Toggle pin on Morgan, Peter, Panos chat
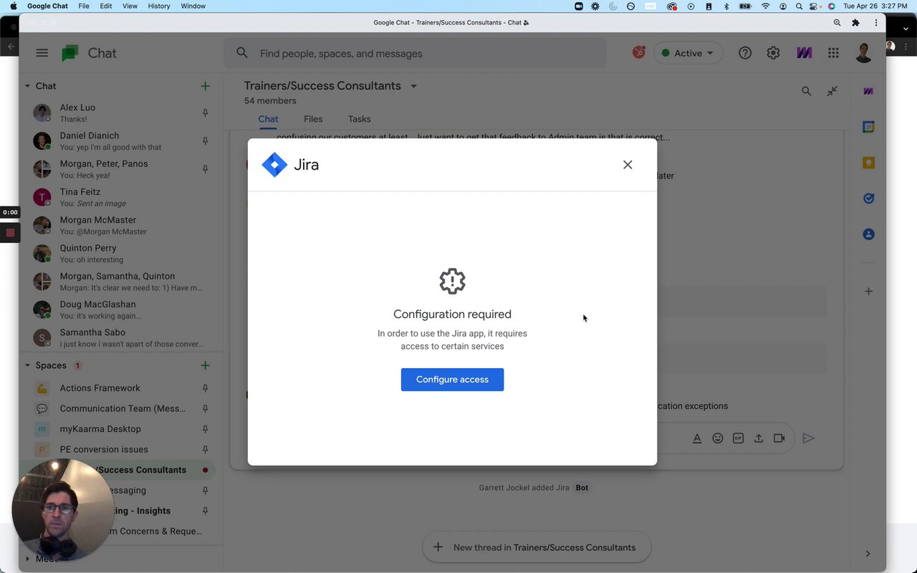This screenshot has width=917, height=573. click(x=205, y=169)
